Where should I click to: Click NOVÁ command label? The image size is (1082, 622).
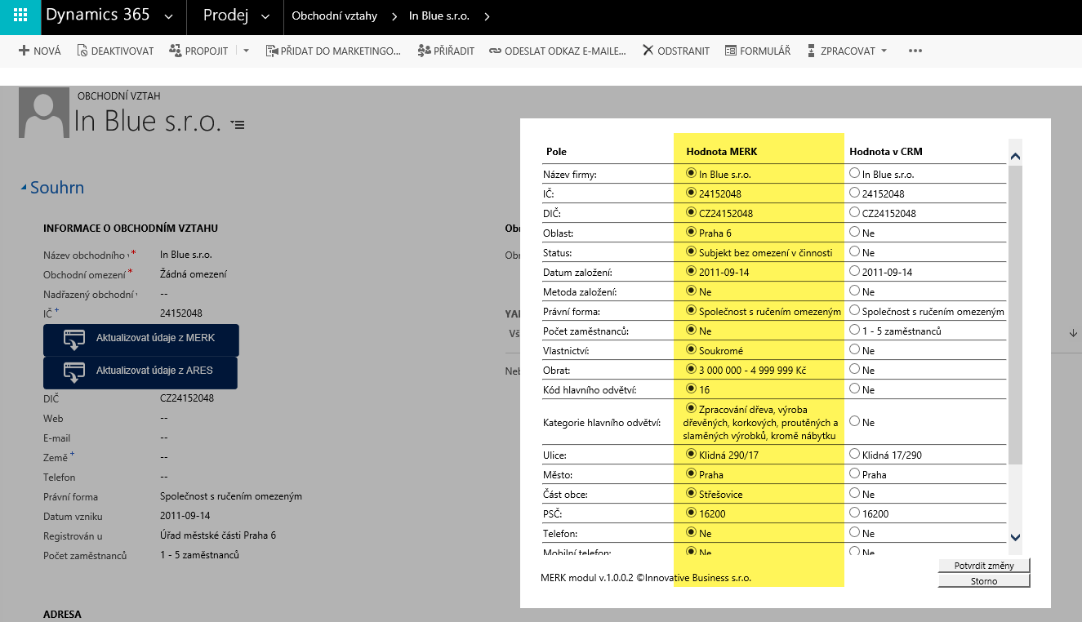[x=47, y=51]
